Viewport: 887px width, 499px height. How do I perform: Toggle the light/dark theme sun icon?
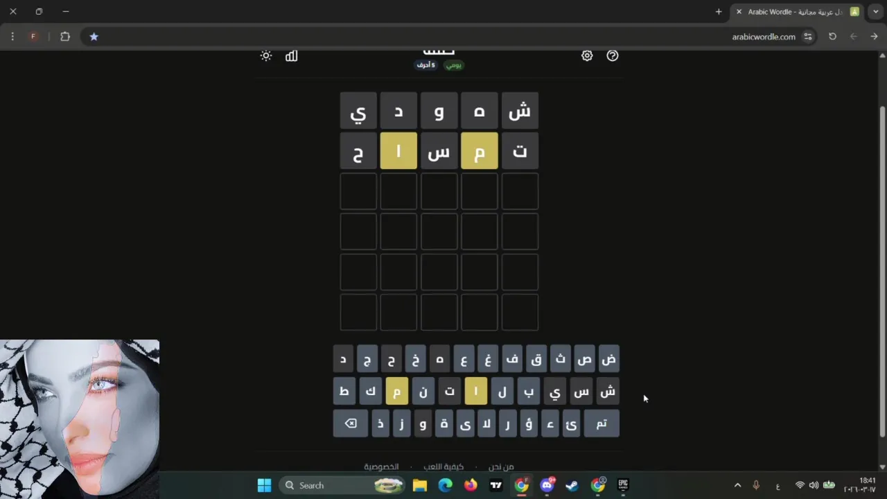point(266,55)
